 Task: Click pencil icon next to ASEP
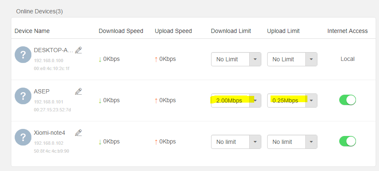[x=78, y=91]
